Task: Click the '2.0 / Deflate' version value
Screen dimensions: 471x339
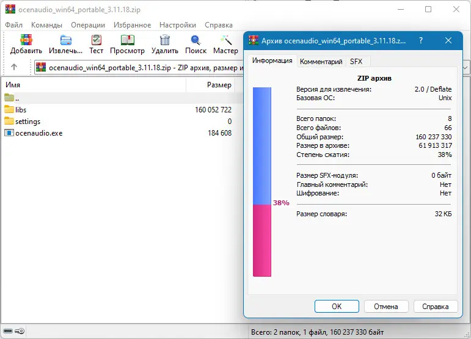Action: [x=433, y=89]
